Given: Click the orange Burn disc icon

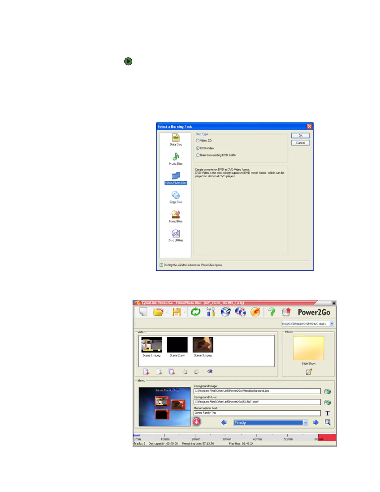Looking at the screenshot, I should click(x=255, y=312).
